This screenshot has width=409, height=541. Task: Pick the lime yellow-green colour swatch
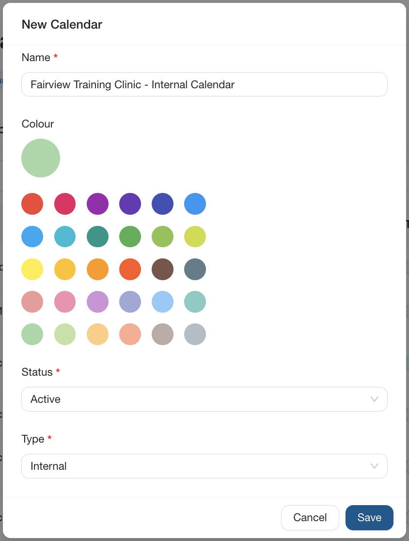(x=195, y=237)
